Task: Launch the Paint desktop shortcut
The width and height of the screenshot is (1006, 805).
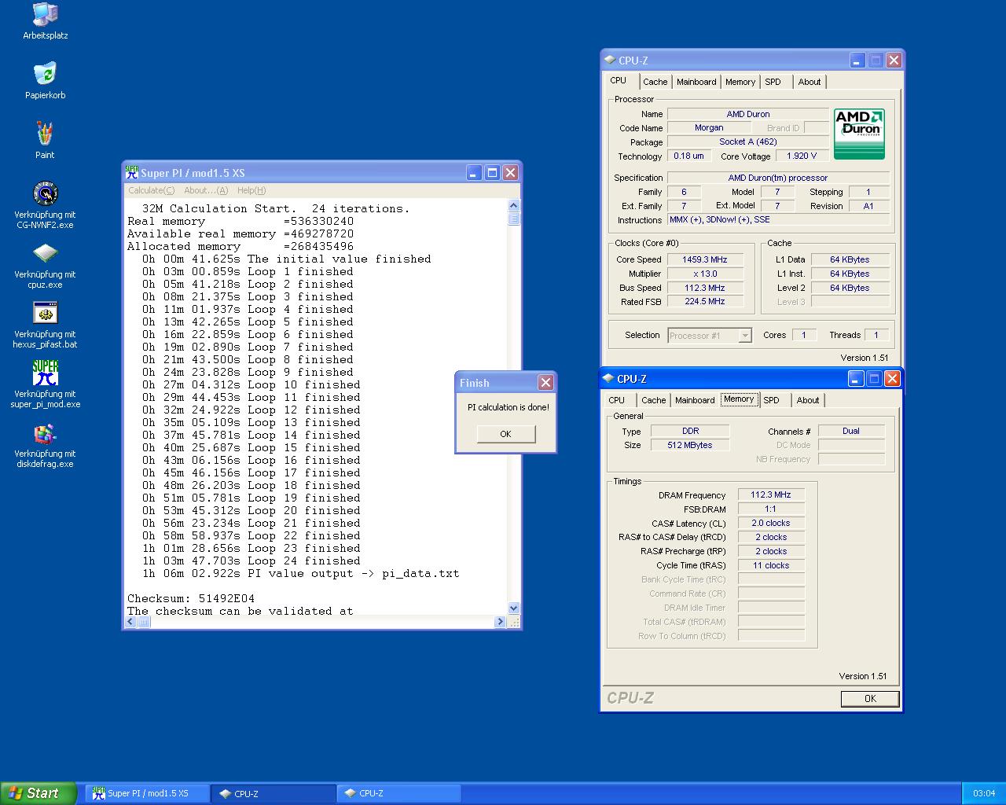Action: click(45, 134)
